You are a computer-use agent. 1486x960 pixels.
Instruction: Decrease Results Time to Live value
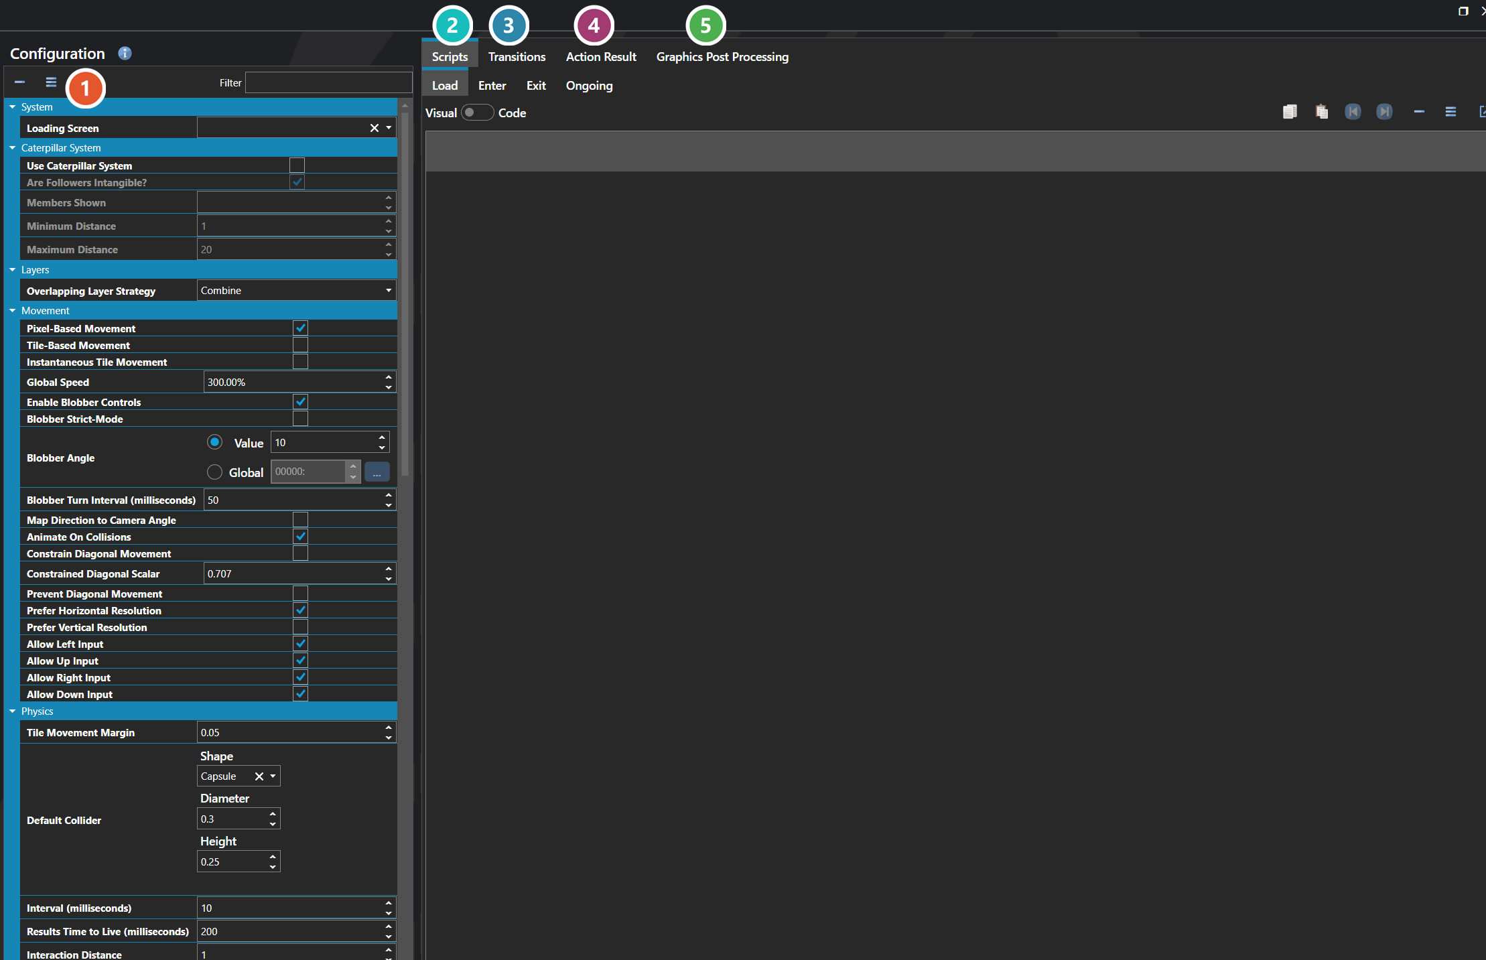[389, 937]
